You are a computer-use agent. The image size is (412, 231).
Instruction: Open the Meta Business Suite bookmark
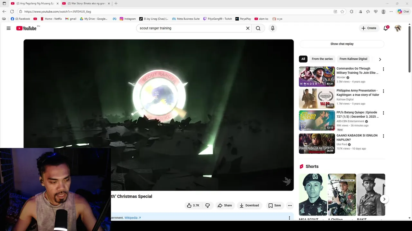point(186,19)
